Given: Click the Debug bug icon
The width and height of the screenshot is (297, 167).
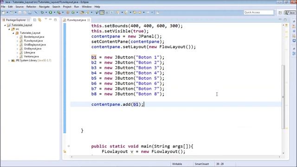Looking at the screenshot, I should coord(42,13).
